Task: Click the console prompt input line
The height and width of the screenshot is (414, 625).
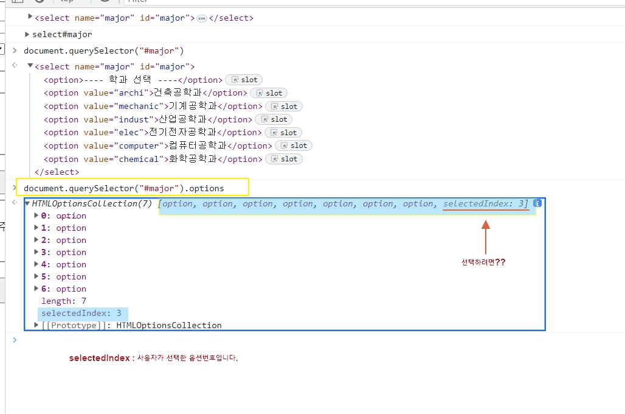Action: tap(319, 340)
